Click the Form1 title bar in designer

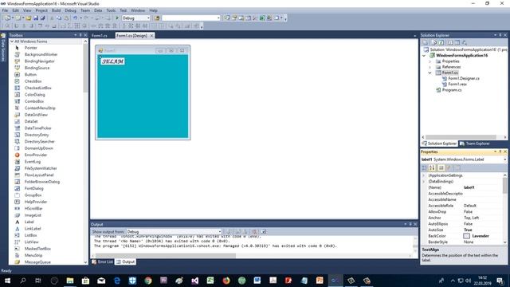click(143, 50)
